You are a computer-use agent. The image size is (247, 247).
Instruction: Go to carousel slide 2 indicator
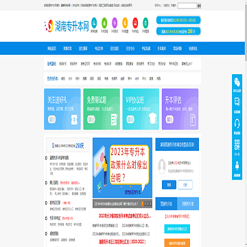[145, 203]
